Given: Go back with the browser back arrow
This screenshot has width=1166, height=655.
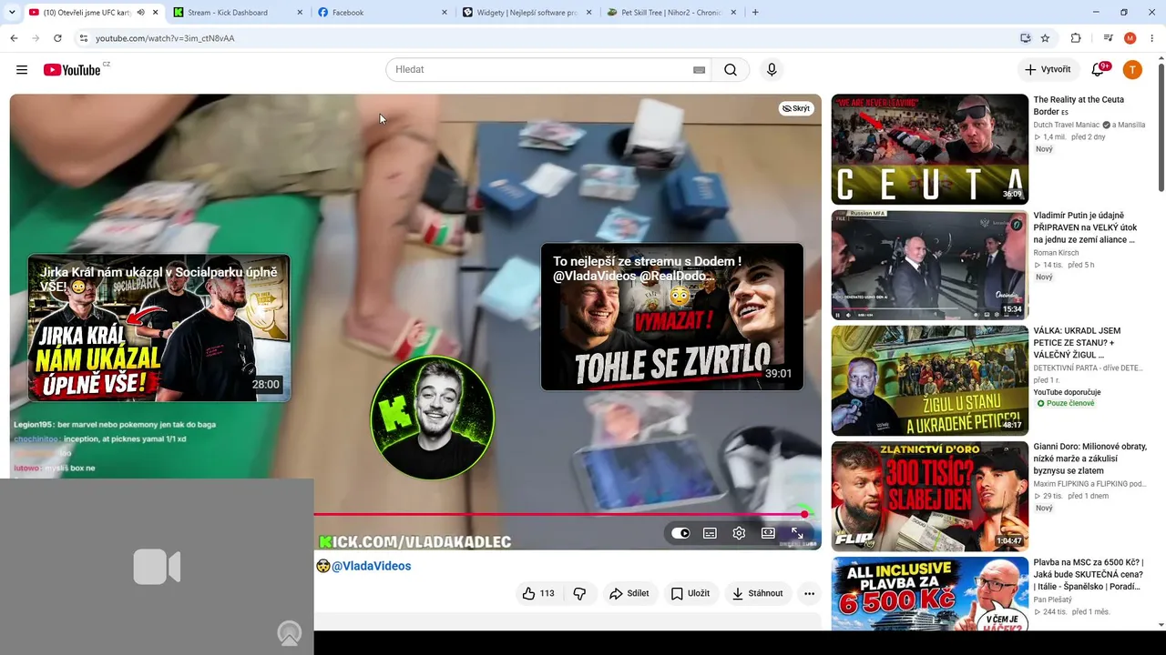Looking at the screenshot, I should [x=14, y=38].
